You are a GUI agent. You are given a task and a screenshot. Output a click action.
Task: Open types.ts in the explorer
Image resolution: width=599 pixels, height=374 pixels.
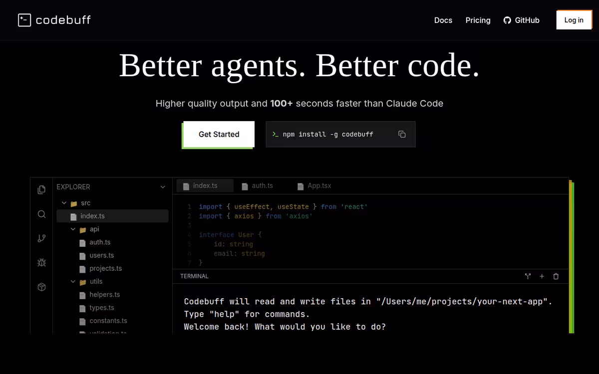click(x=102, y=308)
